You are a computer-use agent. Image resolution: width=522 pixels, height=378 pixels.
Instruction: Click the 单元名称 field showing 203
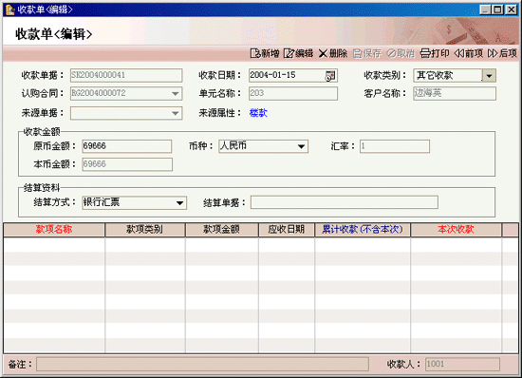(x=293, y=93)
